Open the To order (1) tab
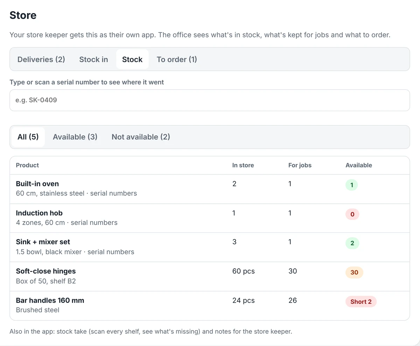 coord(177,59)
